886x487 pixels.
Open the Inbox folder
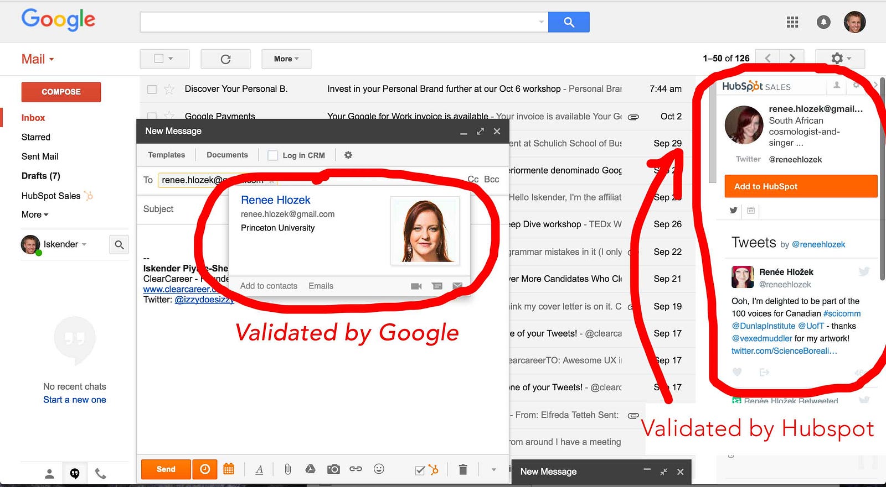(33, 118)
